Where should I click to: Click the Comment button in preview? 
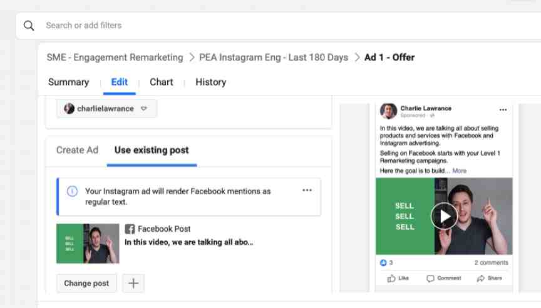444,279
